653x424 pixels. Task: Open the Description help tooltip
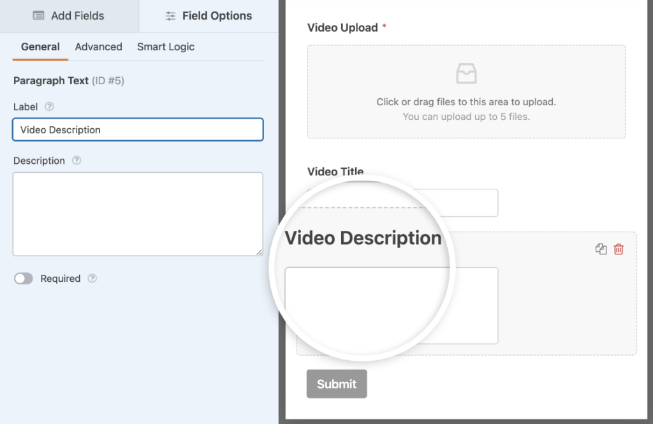[76, 161]
